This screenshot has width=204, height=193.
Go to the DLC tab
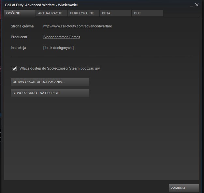(x=148, y=13)
